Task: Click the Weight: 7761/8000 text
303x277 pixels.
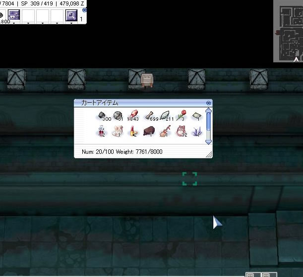Action: pos(139,152)
